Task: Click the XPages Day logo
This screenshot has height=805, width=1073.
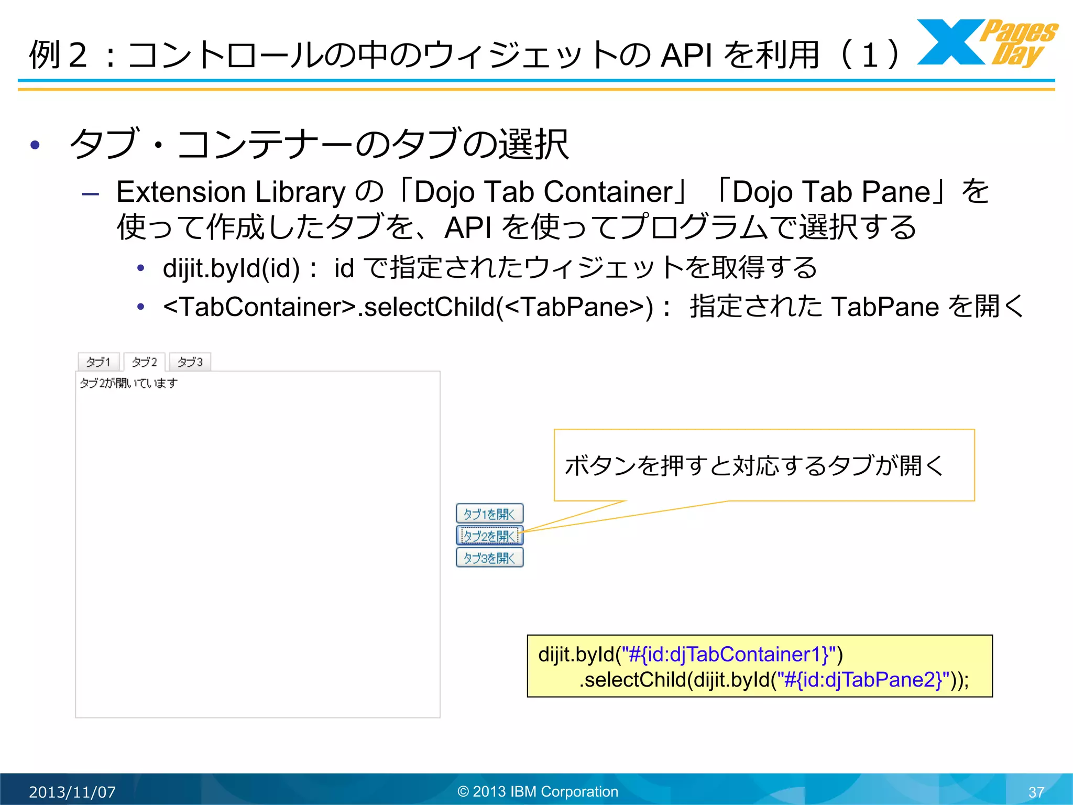Action: [987, 43]
